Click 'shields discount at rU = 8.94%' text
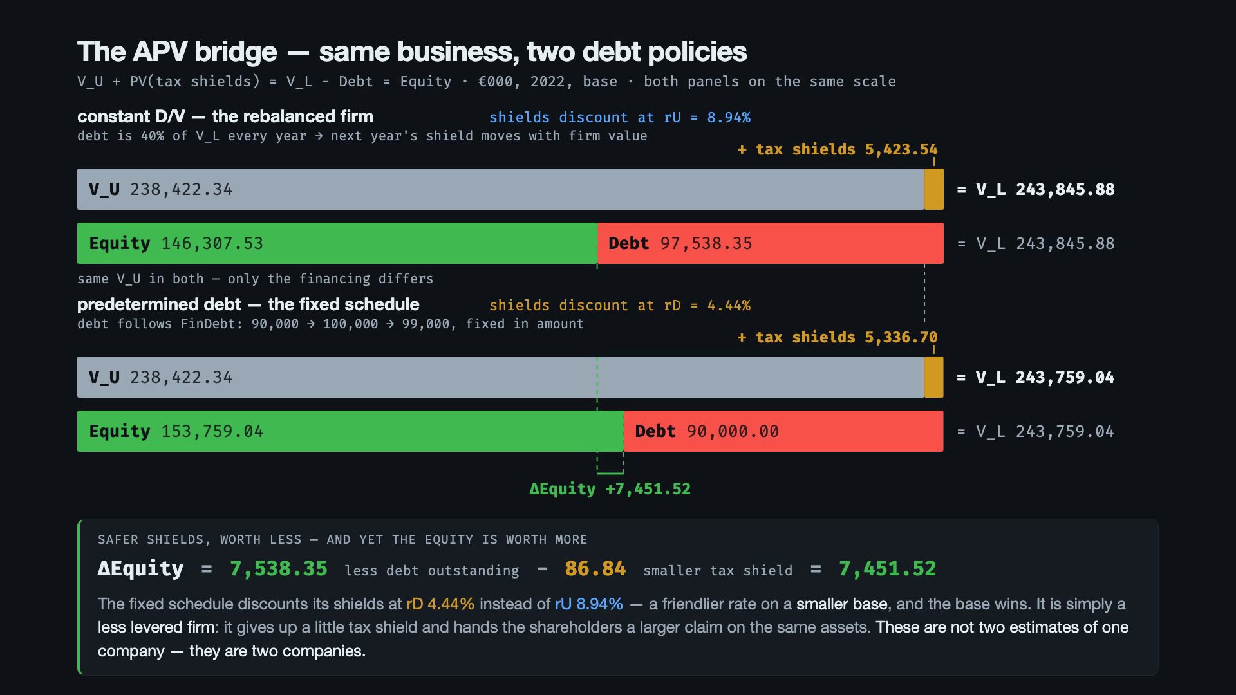 pos(620,117)
